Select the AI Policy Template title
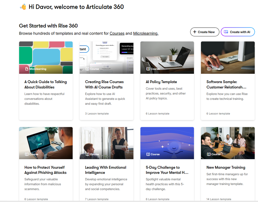This screenshot has height=202, width=258. tap(161, 82)
